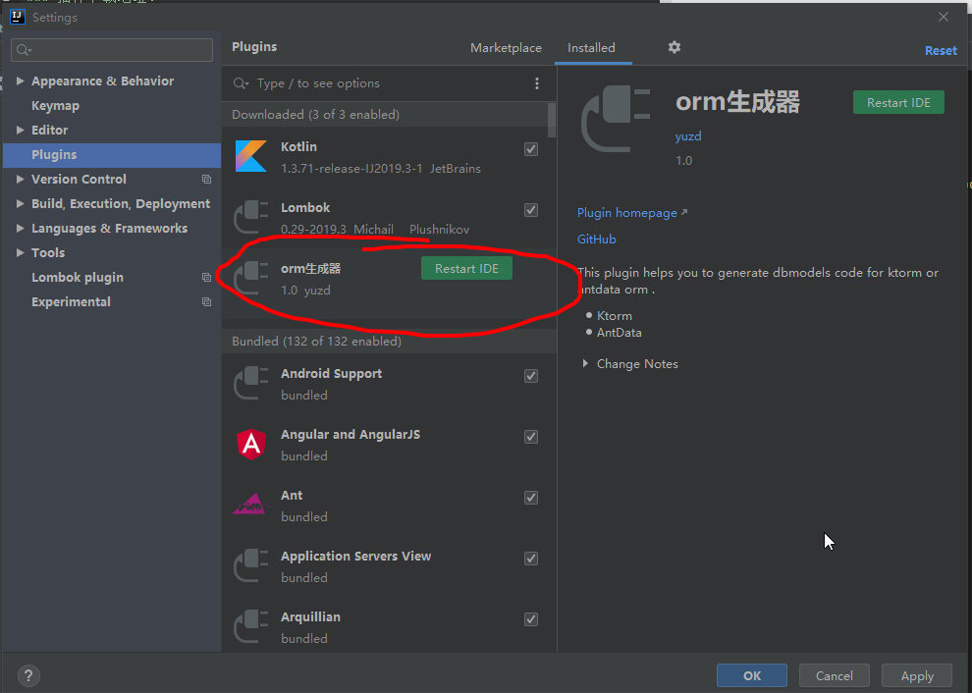Select Plugins in settings tree

[x=112, y=155]
